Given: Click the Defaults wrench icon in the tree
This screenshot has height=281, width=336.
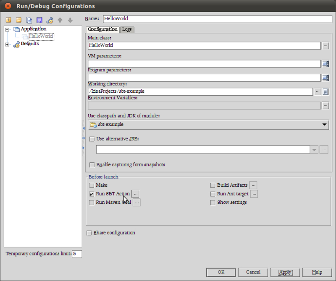Looking at the screenshot, I should 16,44.
